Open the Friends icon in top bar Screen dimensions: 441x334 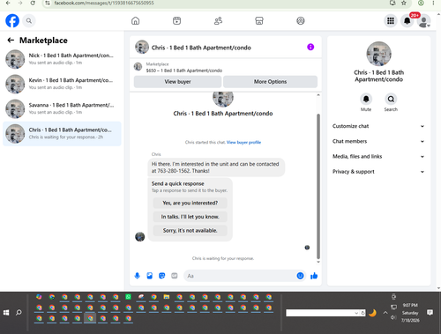[218, 21]
